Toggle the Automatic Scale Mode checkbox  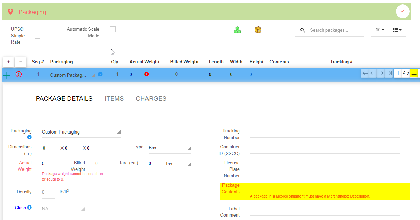tap(113, 29)
